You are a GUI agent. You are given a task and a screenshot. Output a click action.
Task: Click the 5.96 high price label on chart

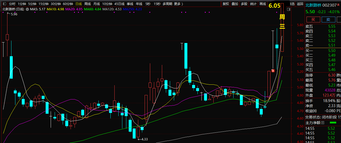click(x=14, y=14)
